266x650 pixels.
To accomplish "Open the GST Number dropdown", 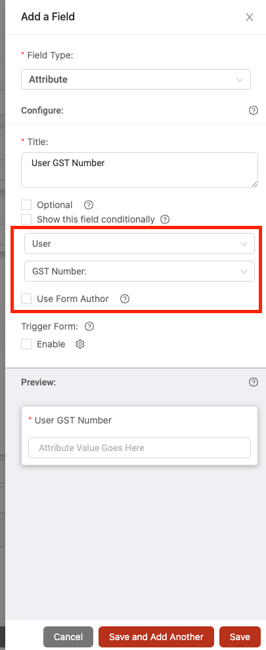I will (x=139, y=271).
